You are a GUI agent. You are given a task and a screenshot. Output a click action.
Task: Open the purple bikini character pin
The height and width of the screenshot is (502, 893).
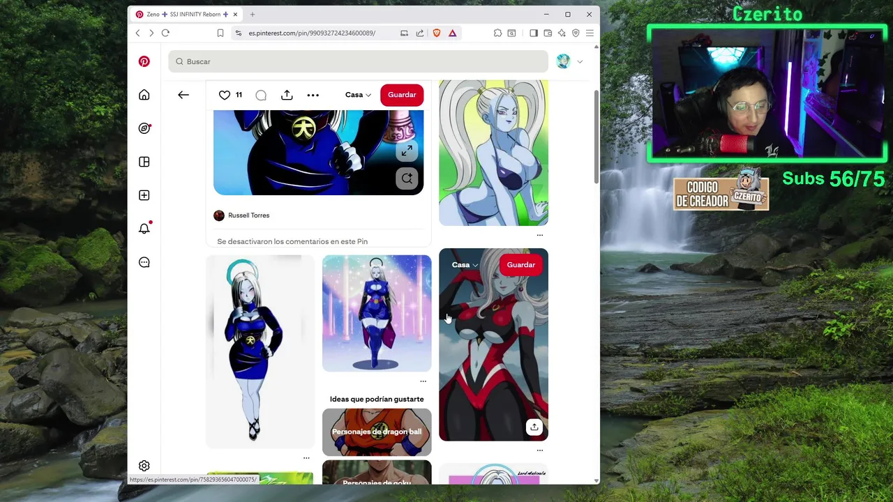493,153
